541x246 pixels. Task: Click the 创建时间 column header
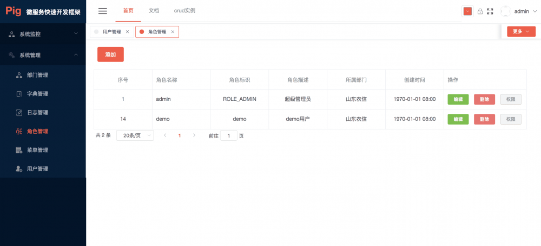click(x=414, y=80)
